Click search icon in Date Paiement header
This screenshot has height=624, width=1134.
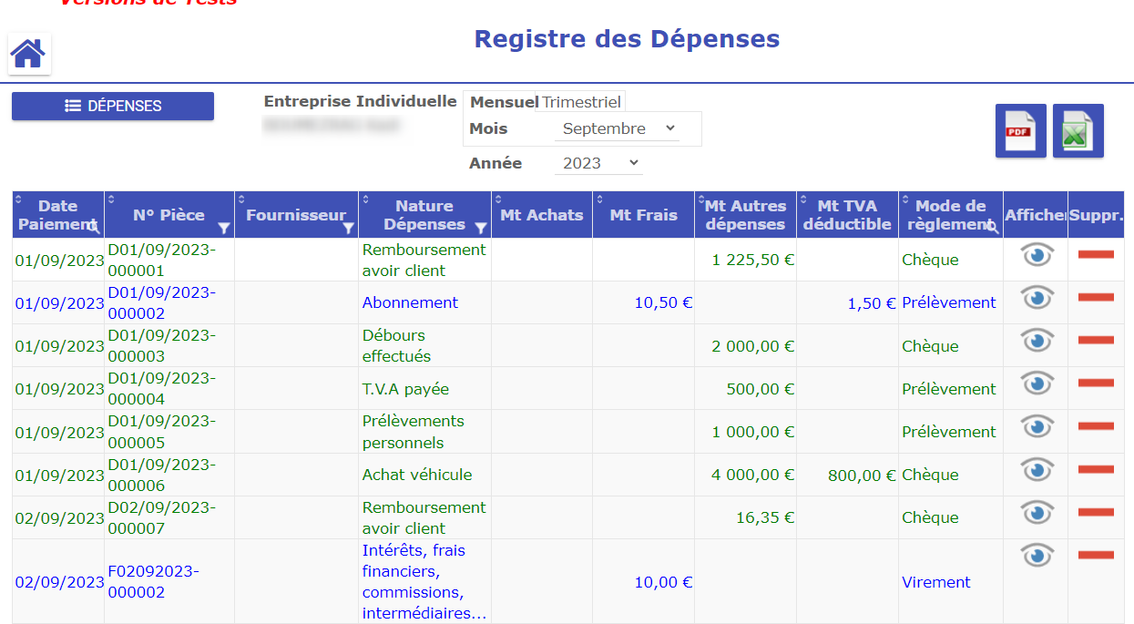pyautogui.click(x=95, y=227)
